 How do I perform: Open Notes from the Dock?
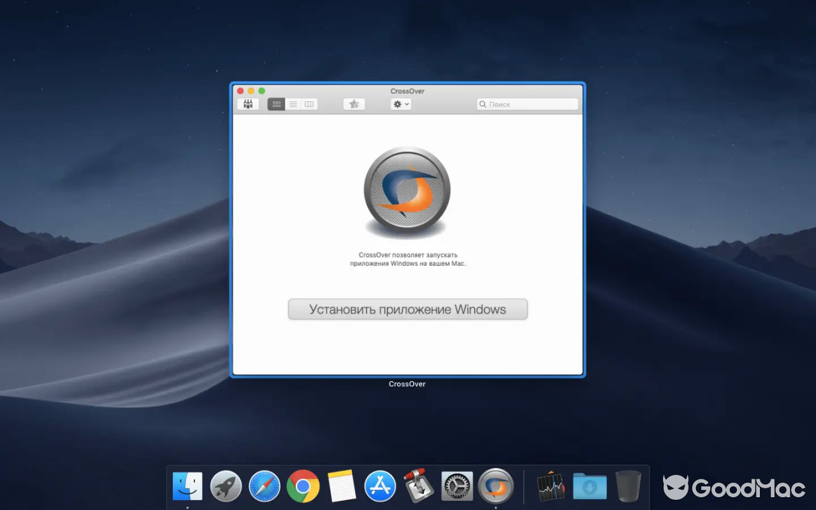click(341, 486)
